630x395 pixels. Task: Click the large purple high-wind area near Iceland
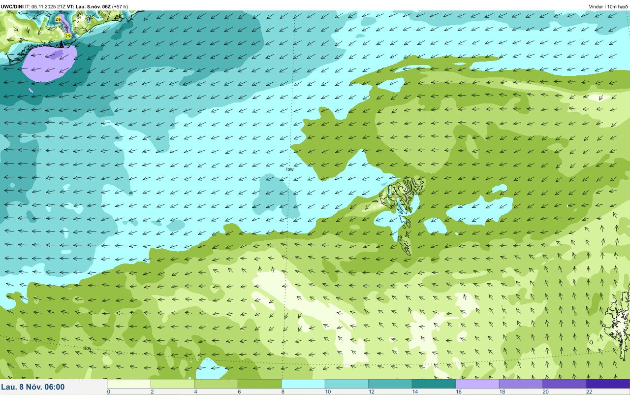point(49,63)
